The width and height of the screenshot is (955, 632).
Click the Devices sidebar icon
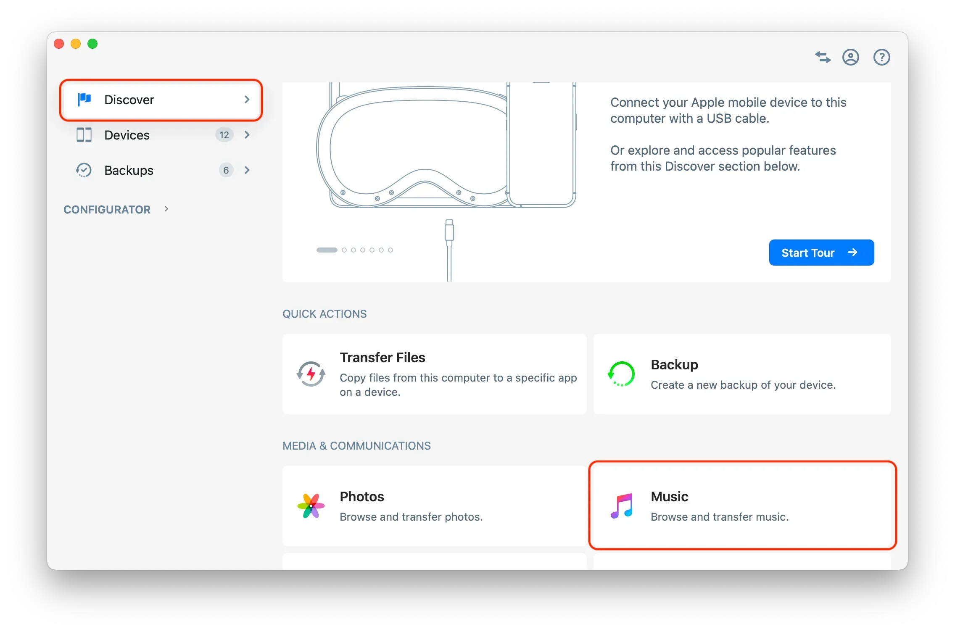[84, 135]
